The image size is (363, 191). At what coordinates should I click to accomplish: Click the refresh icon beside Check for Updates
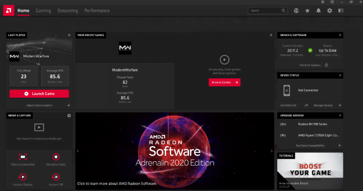click(x=326, y=65)
